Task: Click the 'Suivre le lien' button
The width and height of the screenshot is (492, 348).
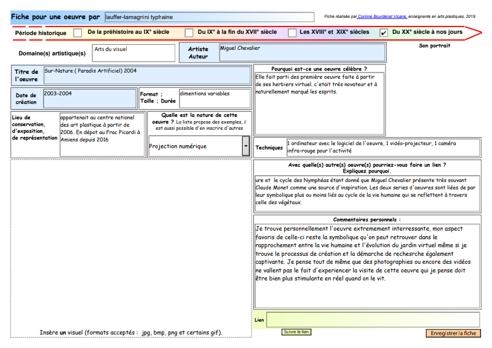Action: click(296, 332)
